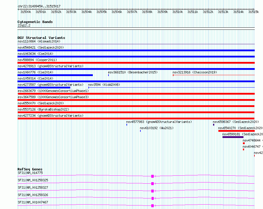263x209 pixels.
Task: Select the nsv588894 (Cooper2011) red bar
Action: [136, 63]
